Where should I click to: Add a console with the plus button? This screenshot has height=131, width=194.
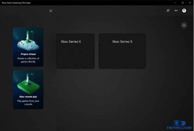[x=184, y=25]
